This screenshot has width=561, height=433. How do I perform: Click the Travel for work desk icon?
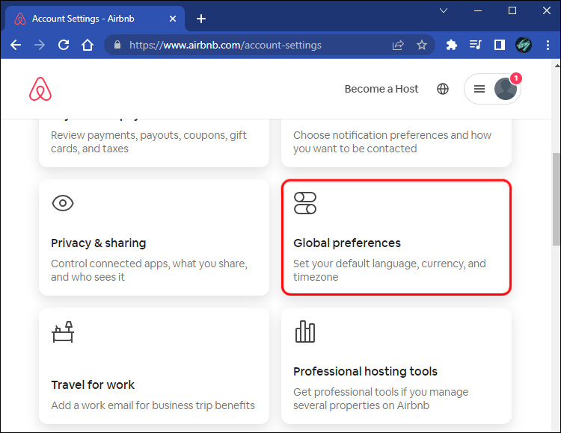63,331
